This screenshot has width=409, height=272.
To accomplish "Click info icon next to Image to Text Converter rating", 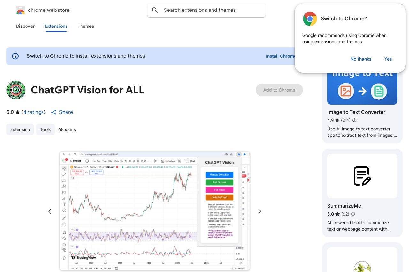I will click(354, 120).
